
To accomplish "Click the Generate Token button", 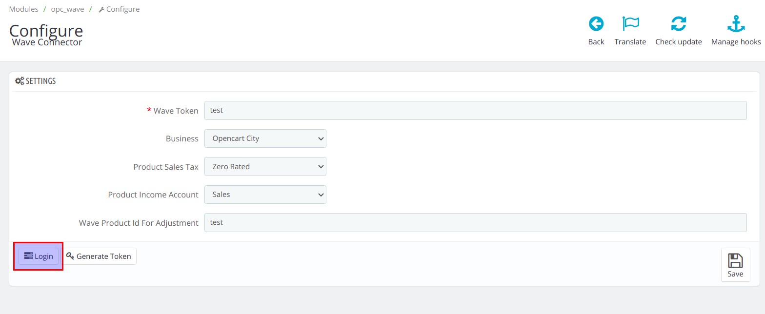I will [x=99, y=256].
